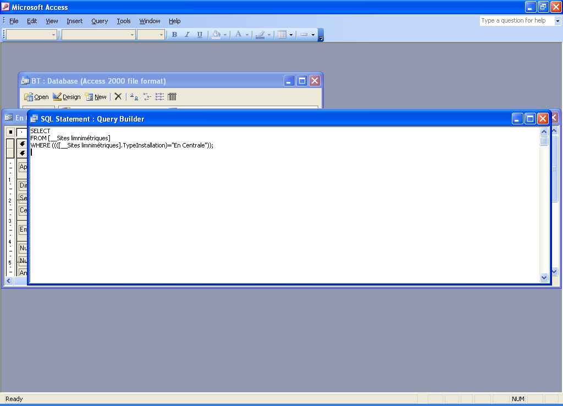Viewport: 563px width, 406px height.
Task: Open the View menu
Action: point(52,21)
